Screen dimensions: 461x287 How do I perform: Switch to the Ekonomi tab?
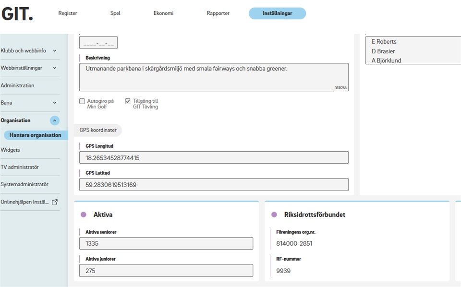[163, 13]
